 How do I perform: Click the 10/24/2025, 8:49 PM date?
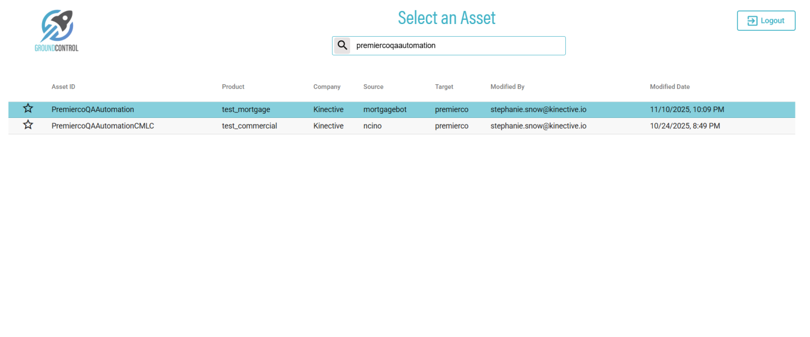pyautogui.click(x=685, y=126)
